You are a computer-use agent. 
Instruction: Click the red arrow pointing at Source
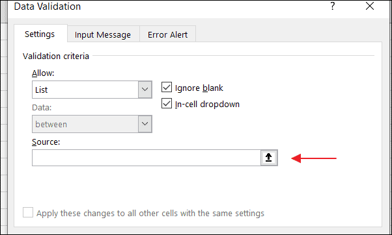[x=314, y=158]
